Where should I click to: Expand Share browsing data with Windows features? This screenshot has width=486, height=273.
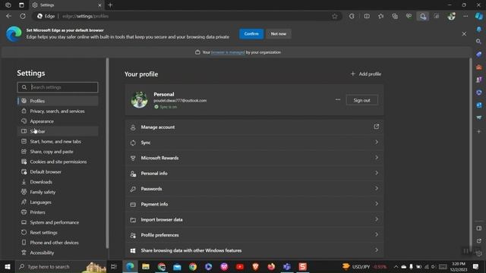(x=254, y=250)
